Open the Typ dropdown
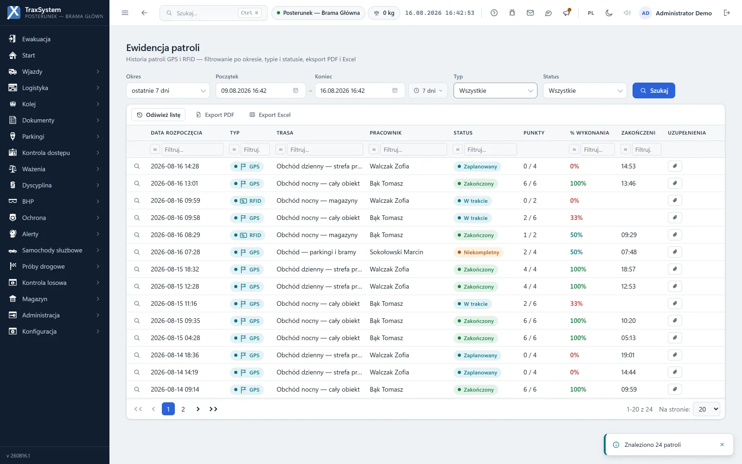Image resolution: width=742 pixels, height=464 pixels. [495, 90]
